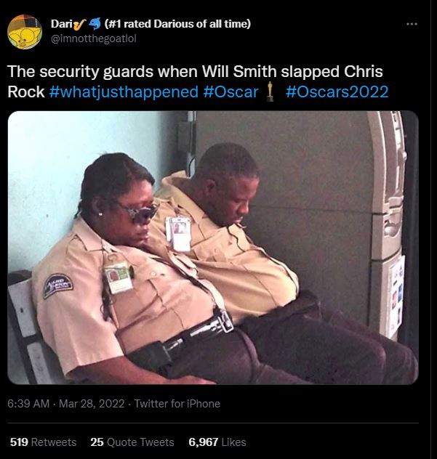437x459 pixels.
Task: View the 25 Quote Tweets list
Action: (x=132, y=442)
